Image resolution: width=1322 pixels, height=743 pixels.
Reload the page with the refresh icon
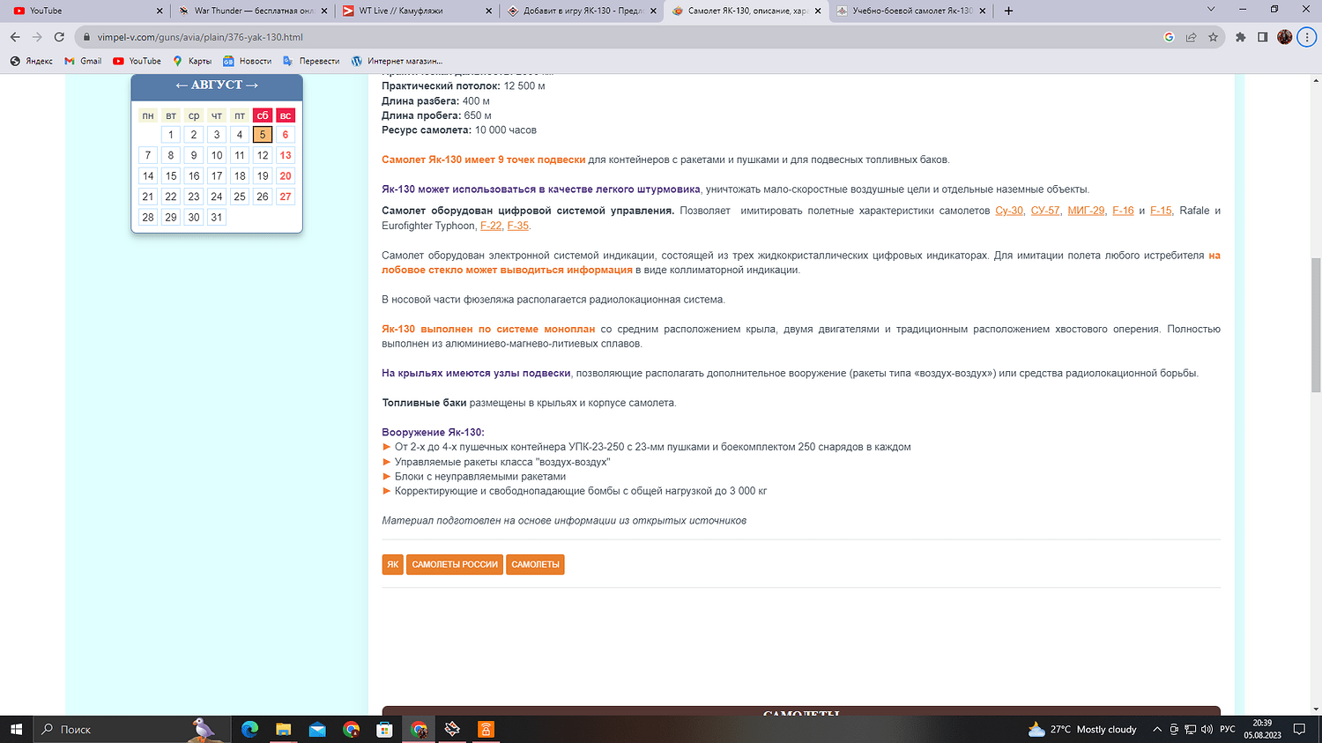(59, 37)
